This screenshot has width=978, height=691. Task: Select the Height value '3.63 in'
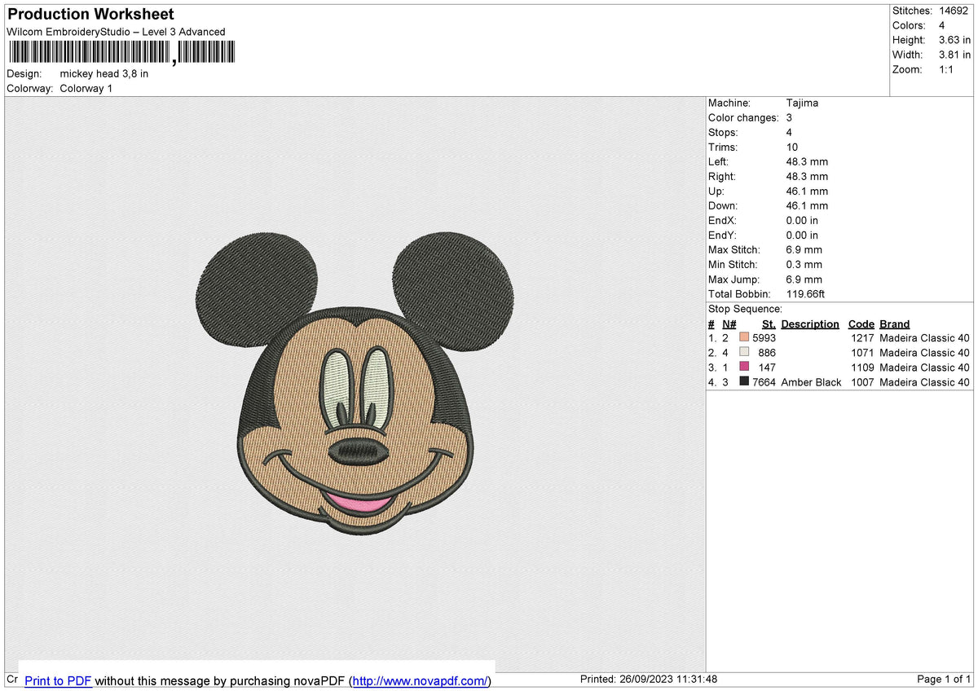tap(954, 40)
